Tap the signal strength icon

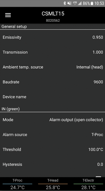coord(80,3)
